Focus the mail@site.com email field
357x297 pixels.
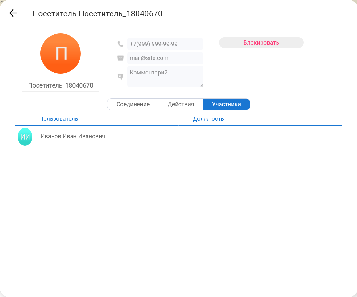pos(165,58)
